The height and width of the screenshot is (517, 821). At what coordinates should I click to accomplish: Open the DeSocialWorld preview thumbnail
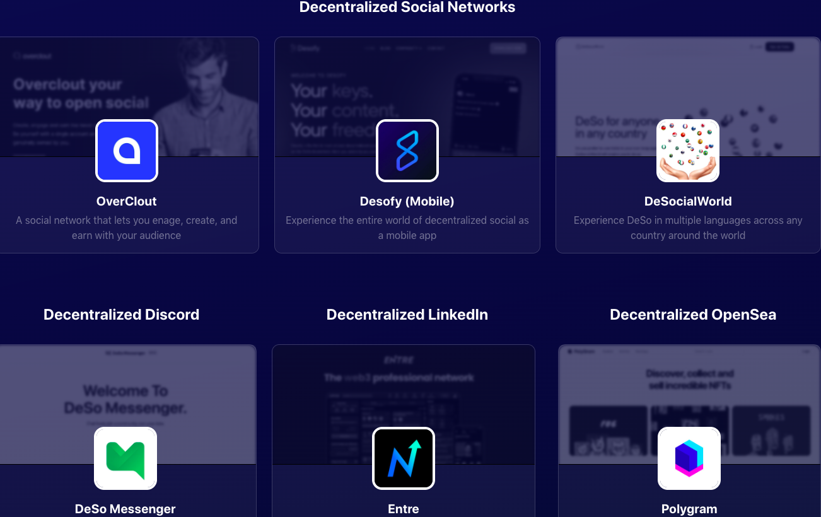point(688,96)
